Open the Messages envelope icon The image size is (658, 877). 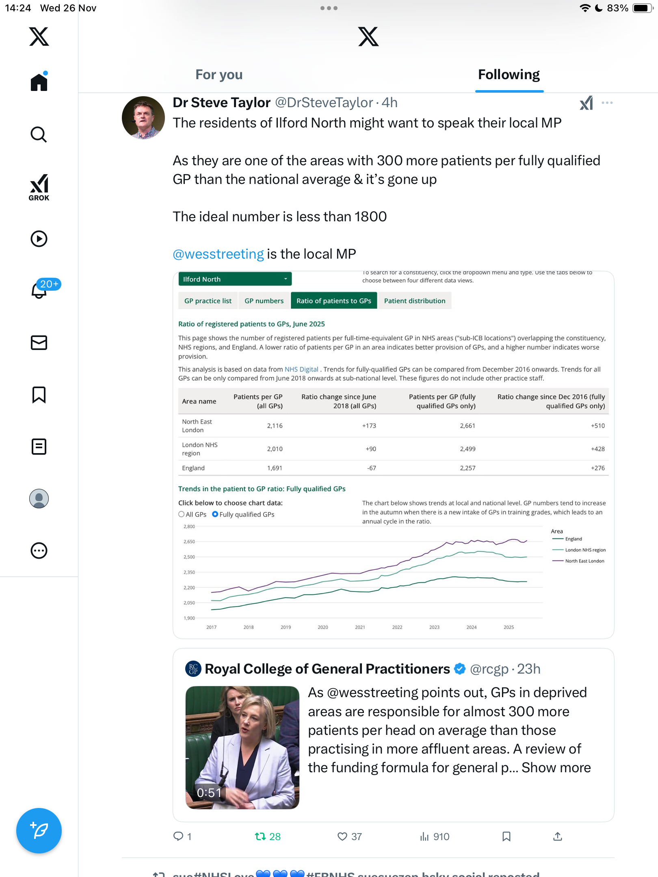point(39,342)
